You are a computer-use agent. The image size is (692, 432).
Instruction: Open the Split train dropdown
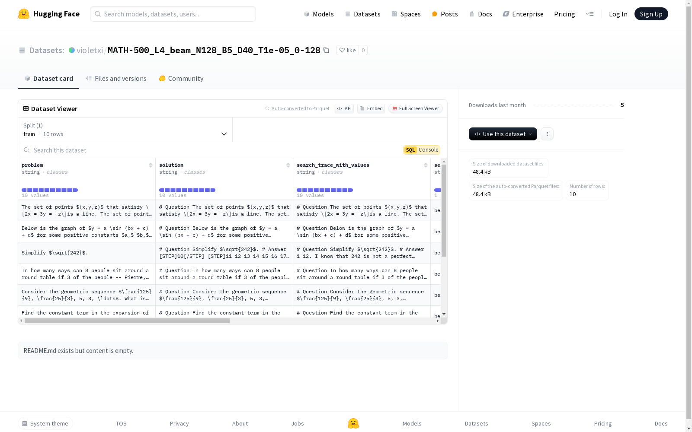tap(125, 130)
